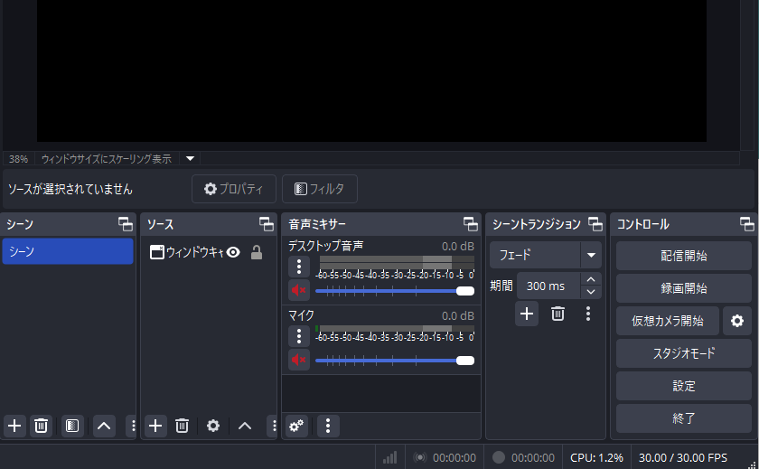Open the フェード transition dropdown

(x=591, y=255)
